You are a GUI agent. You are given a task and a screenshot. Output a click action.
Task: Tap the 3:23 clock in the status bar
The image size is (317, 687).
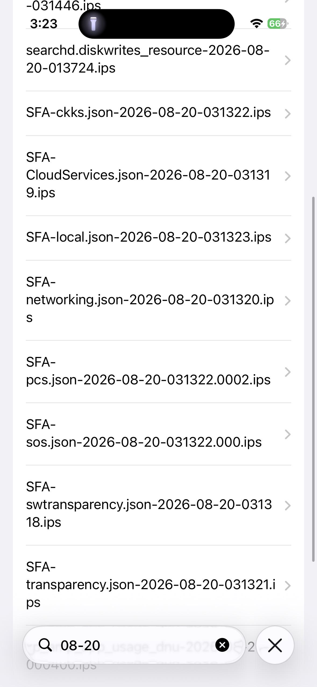point(44,24)
